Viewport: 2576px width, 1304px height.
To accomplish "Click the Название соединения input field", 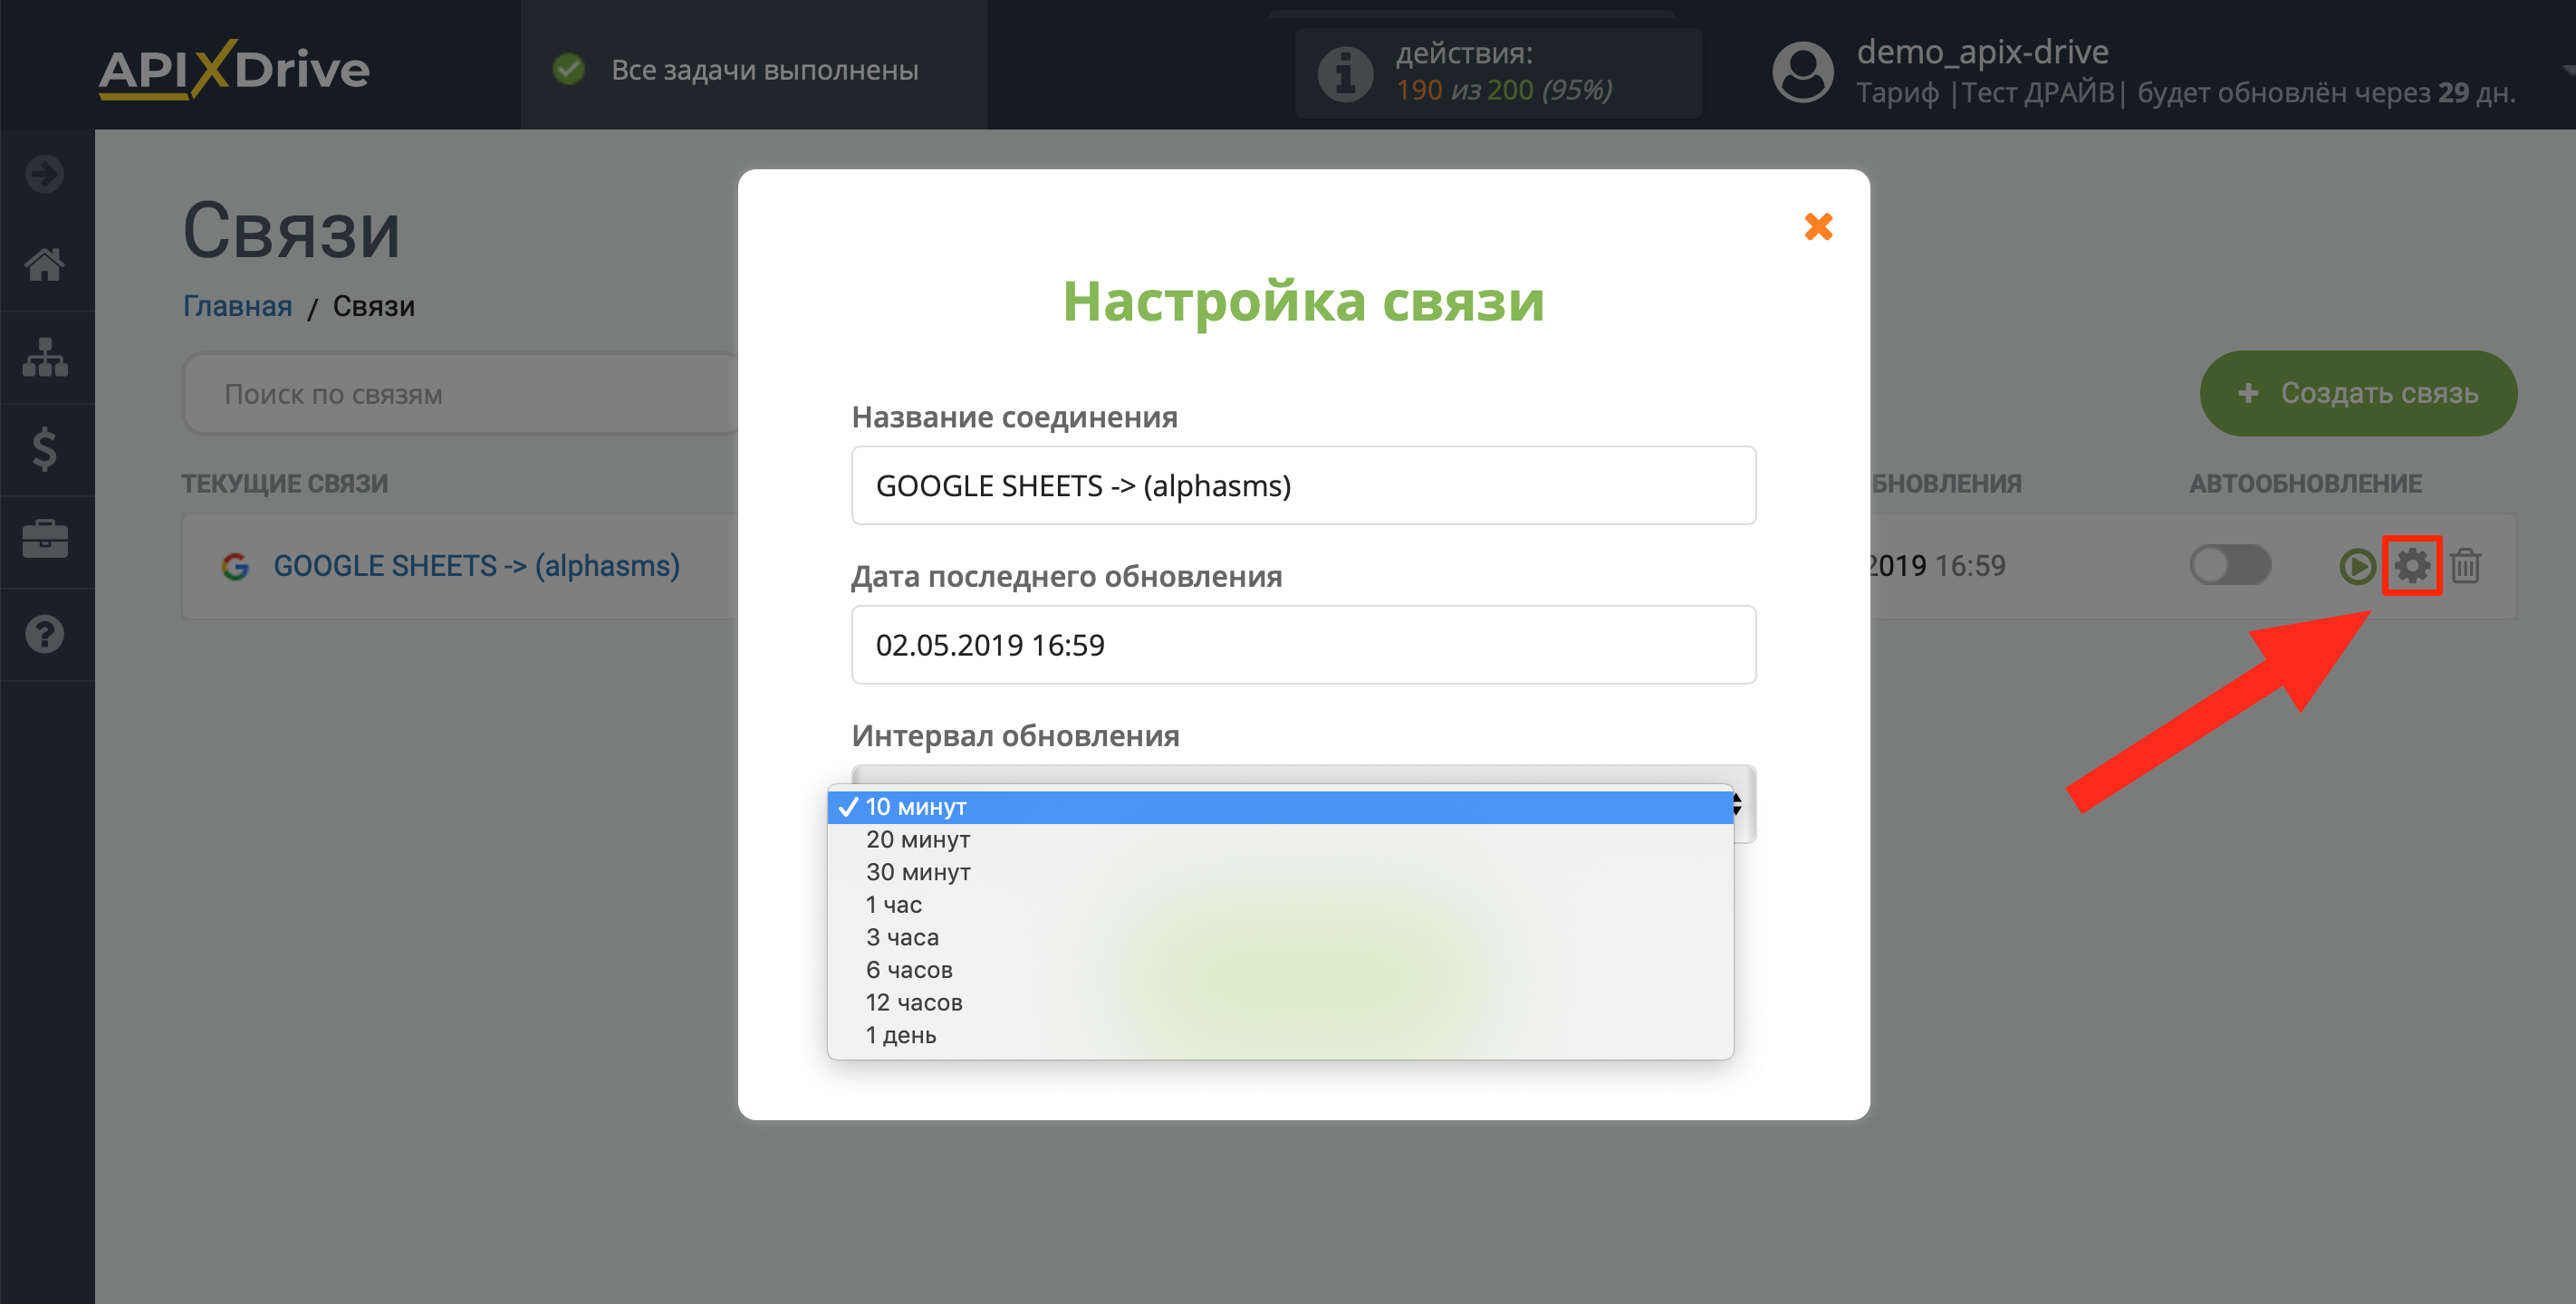I will click(x=1303, y=486).
